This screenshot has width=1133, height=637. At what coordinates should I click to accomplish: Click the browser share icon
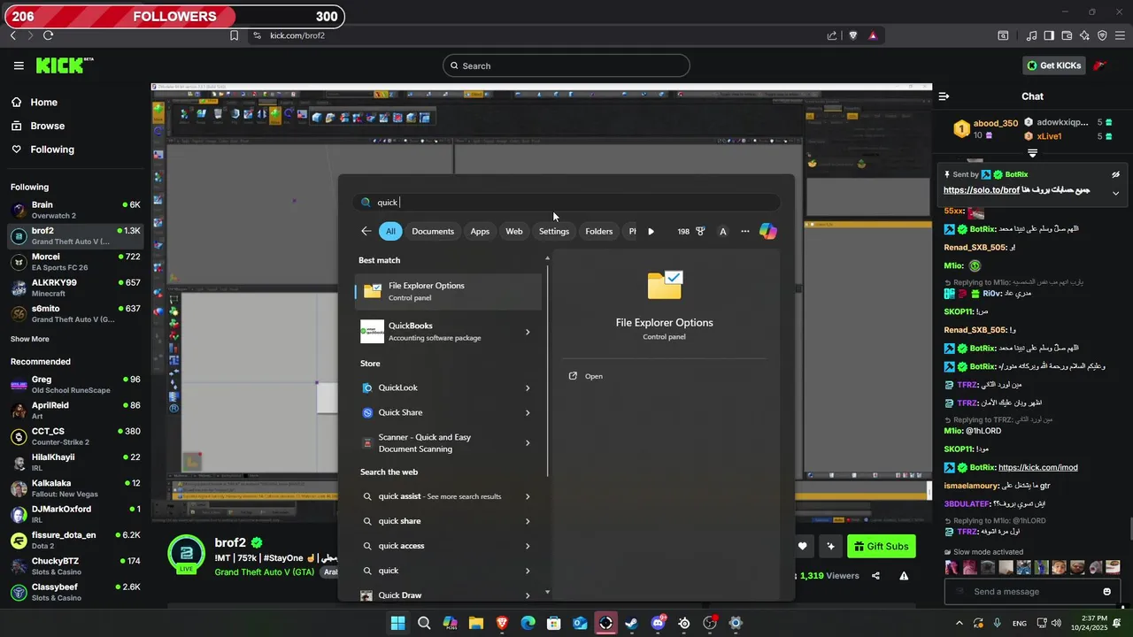[x=832, y=35]
